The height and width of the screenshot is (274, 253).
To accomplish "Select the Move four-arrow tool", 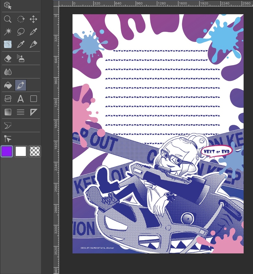I will (33, 19).
